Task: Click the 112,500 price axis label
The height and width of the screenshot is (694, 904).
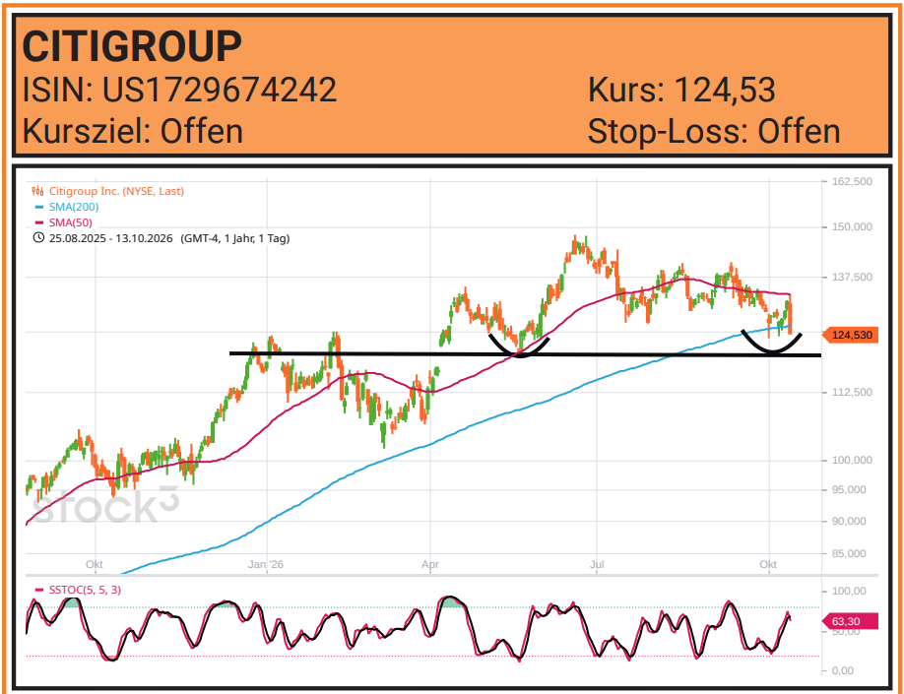Action: tap(852, 392)
